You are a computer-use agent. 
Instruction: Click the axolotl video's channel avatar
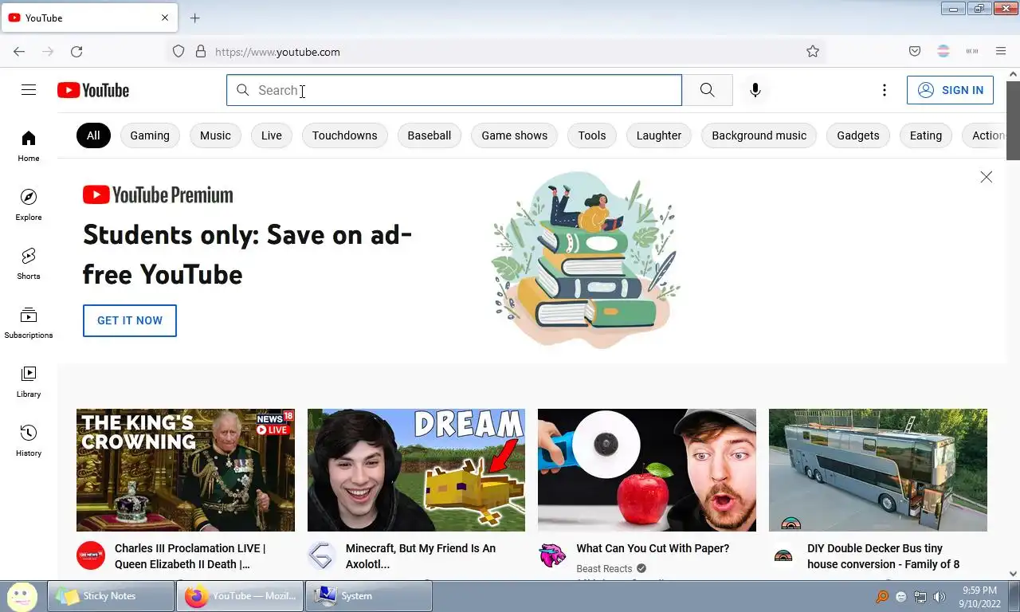pos(322,555)
